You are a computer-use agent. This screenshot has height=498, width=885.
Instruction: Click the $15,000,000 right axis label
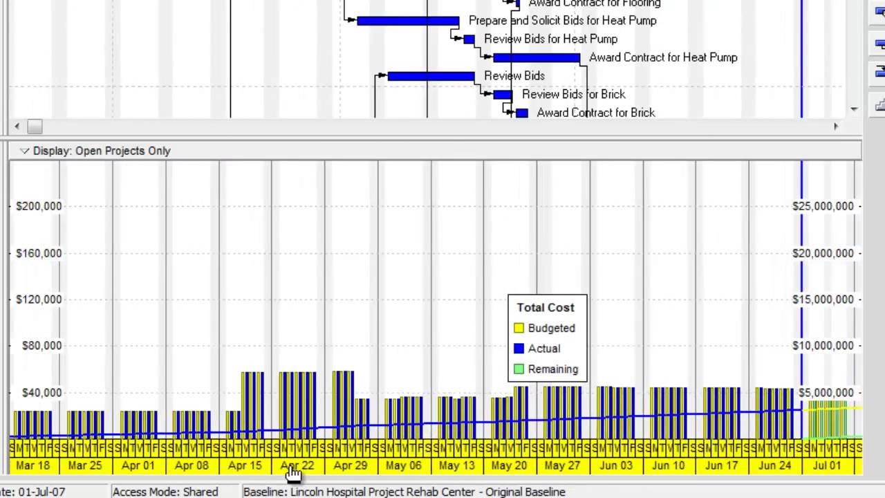(x=823, y=299)
